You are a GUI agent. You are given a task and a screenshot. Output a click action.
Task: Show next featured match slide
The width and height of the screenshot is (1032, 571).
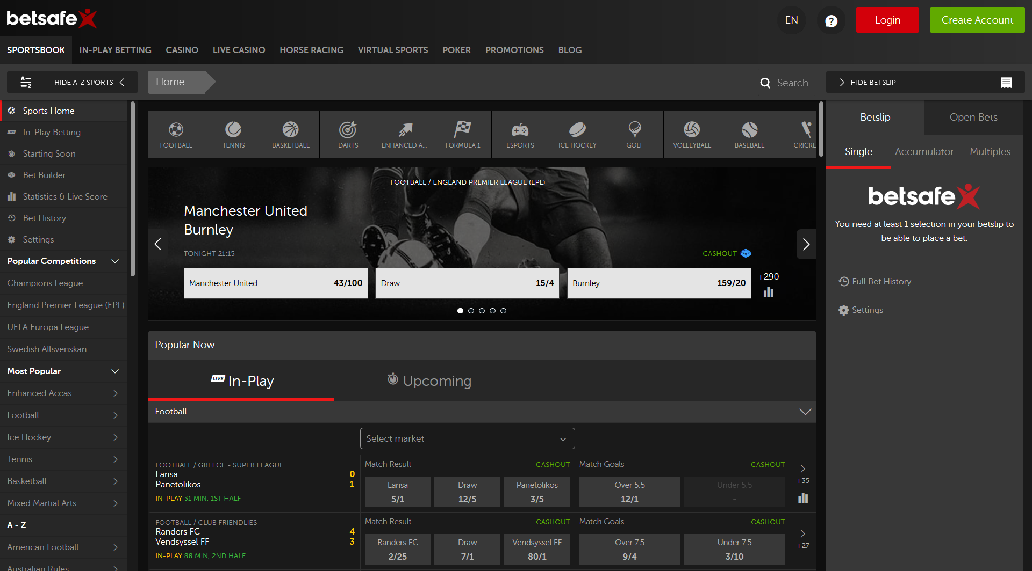point(806,244)
